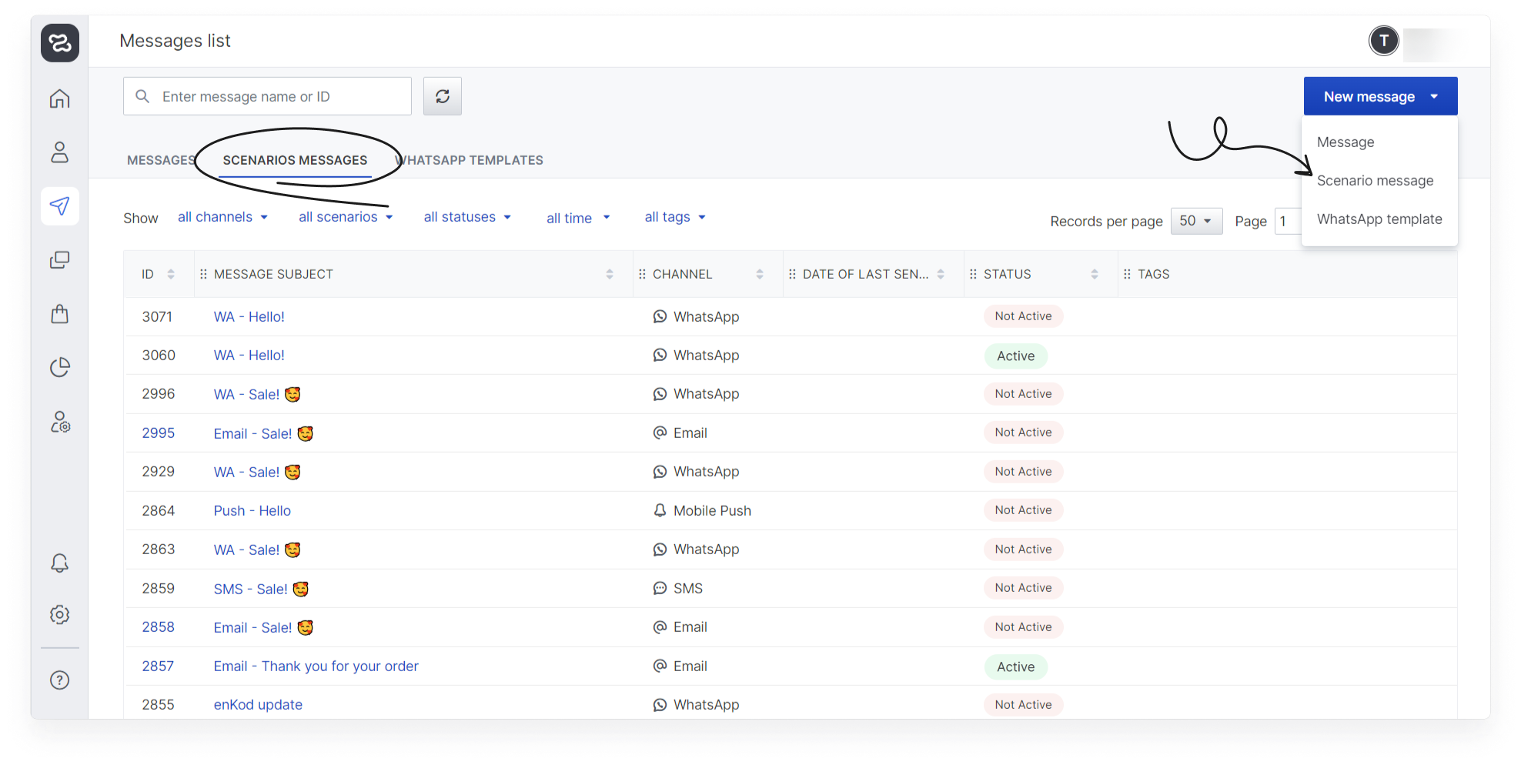This screenshot has width=1521, height=765.
Task: Switch to Scenarios Messages tab
Action: coord(295,160)
